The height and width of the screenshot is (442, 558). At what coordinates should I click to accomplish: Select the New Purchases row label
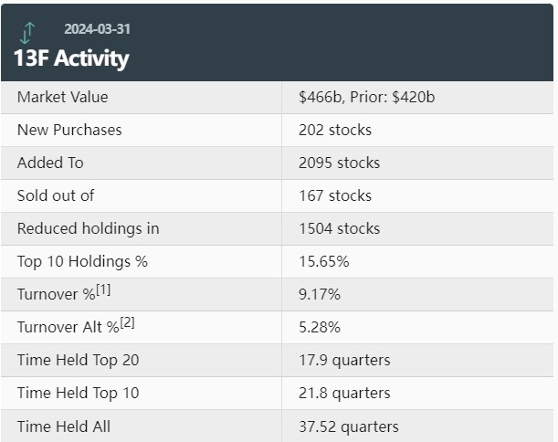(x=69, y=130)
